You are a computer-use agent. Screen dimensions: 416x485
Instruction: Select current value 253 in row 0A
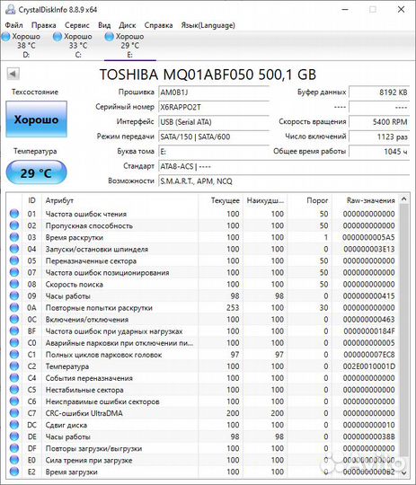point(233,308)
